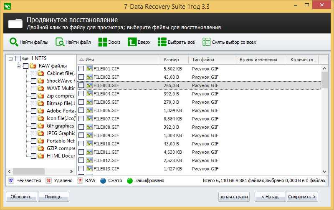Click the Adobe Portable folder icon
Screen dimensions: 334x210
[x=41, y=111]
